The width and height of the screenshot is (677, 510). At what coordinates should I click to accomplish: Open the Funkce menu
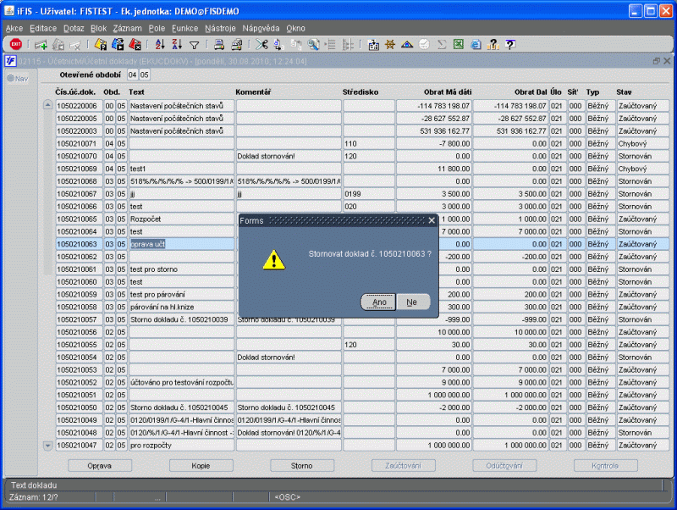click(184, 28)
